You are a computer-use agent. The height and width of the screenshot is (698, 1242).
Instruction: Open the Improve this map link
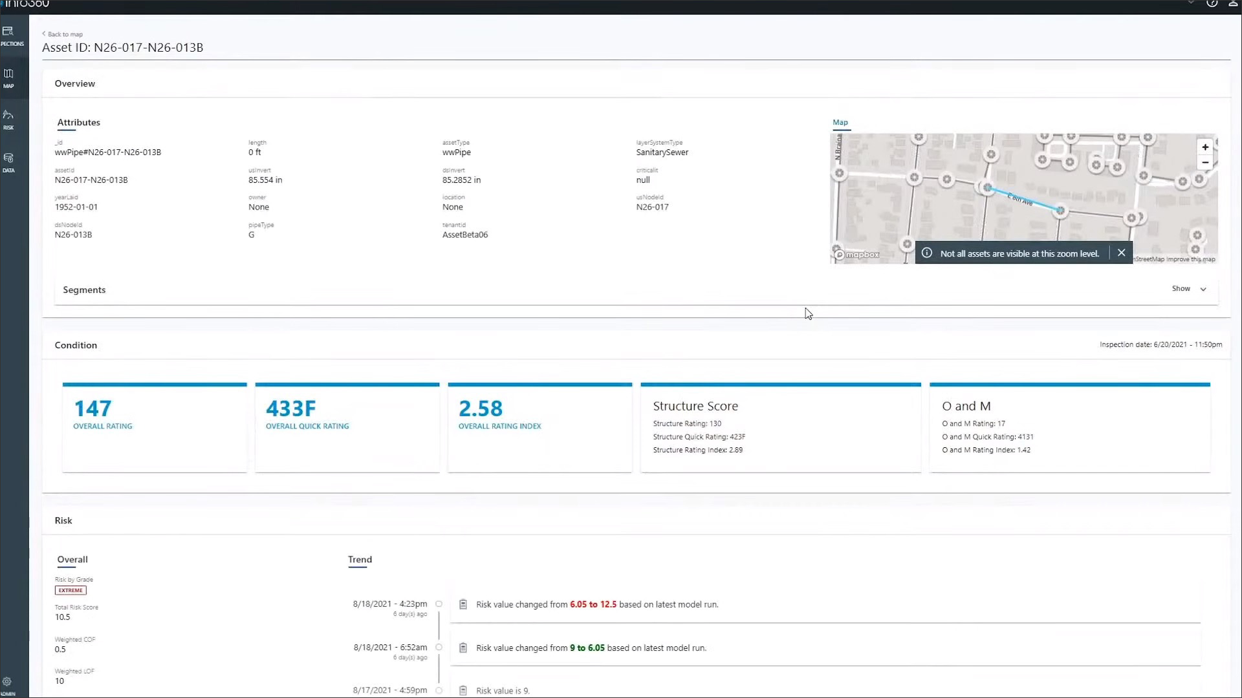tap(1190, 259)
